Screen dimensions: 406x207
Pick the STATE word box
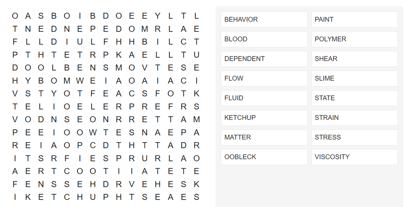tap(354, 98)
